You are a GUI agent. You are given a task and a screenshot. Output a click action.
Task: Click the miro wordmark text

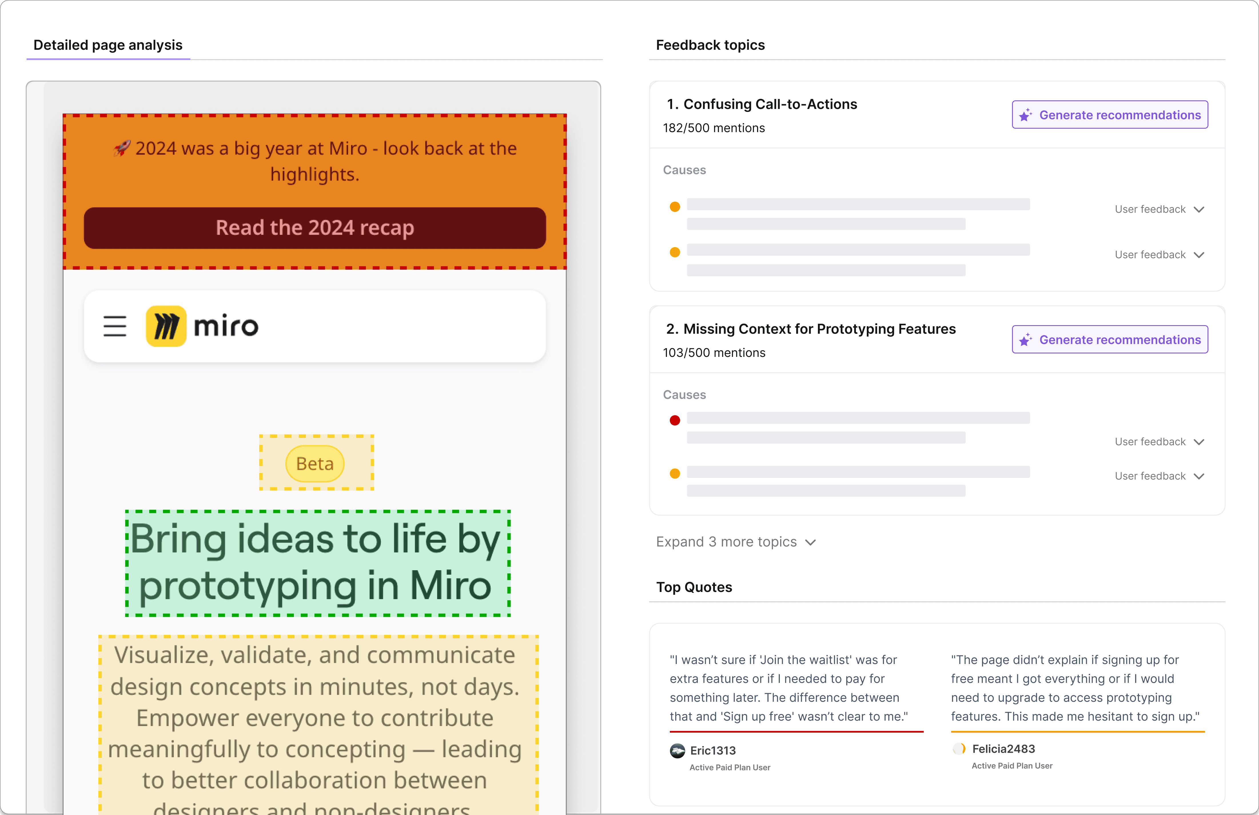[x=226, y=326]
